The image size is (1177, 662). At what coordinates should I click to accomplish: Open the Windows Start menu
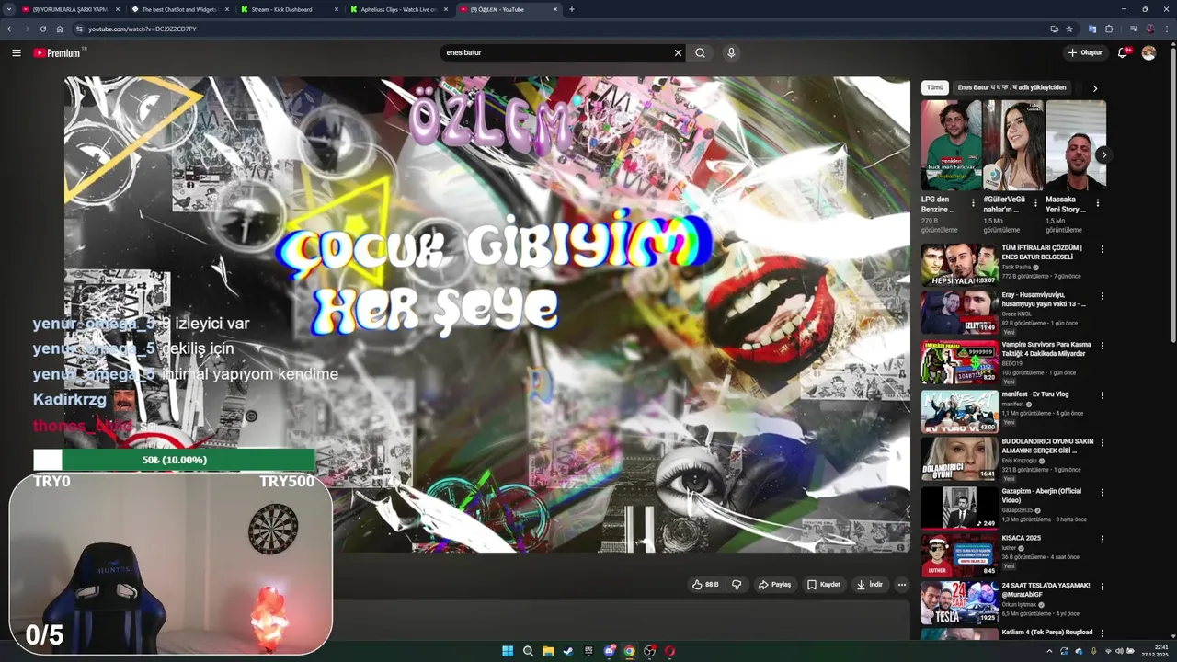tap(507, 651)
